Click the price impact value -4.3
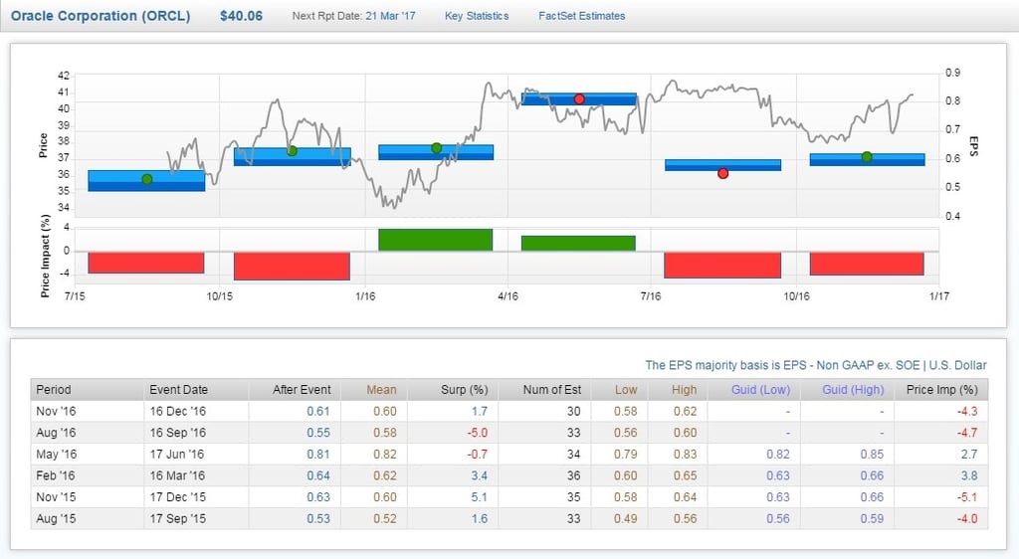Image resolution: width=1019 pixels, height=559 pixels. pos(967,411)
